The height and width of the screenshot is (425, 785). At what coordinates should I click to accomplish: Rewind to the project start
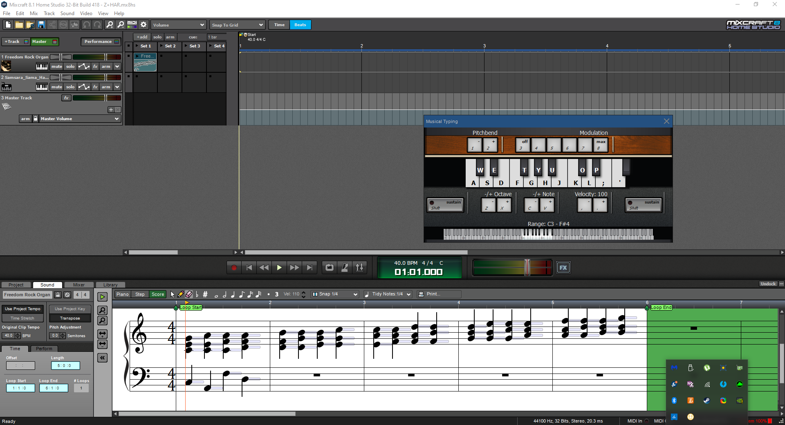[249, 268]
